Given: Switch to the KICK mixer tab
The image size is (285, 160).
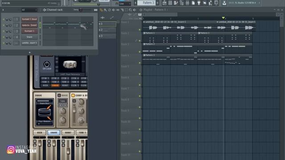Looking at the screenshot, I should point(40,132).
